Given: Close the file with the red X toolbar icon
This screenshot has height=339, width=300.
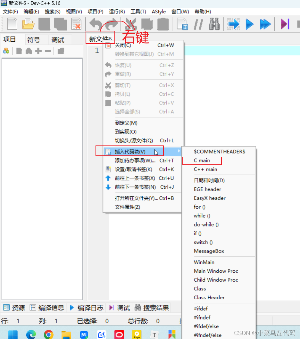Looking at the screenshot, I should pos(76,24).
